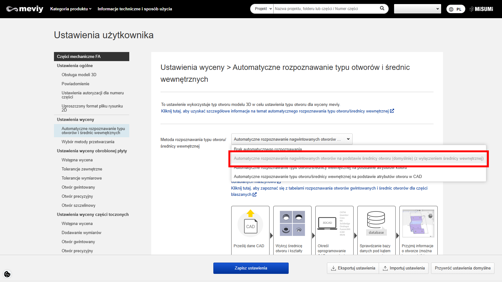
Task: Click the MISUMI logo
Action: point(481,9)
